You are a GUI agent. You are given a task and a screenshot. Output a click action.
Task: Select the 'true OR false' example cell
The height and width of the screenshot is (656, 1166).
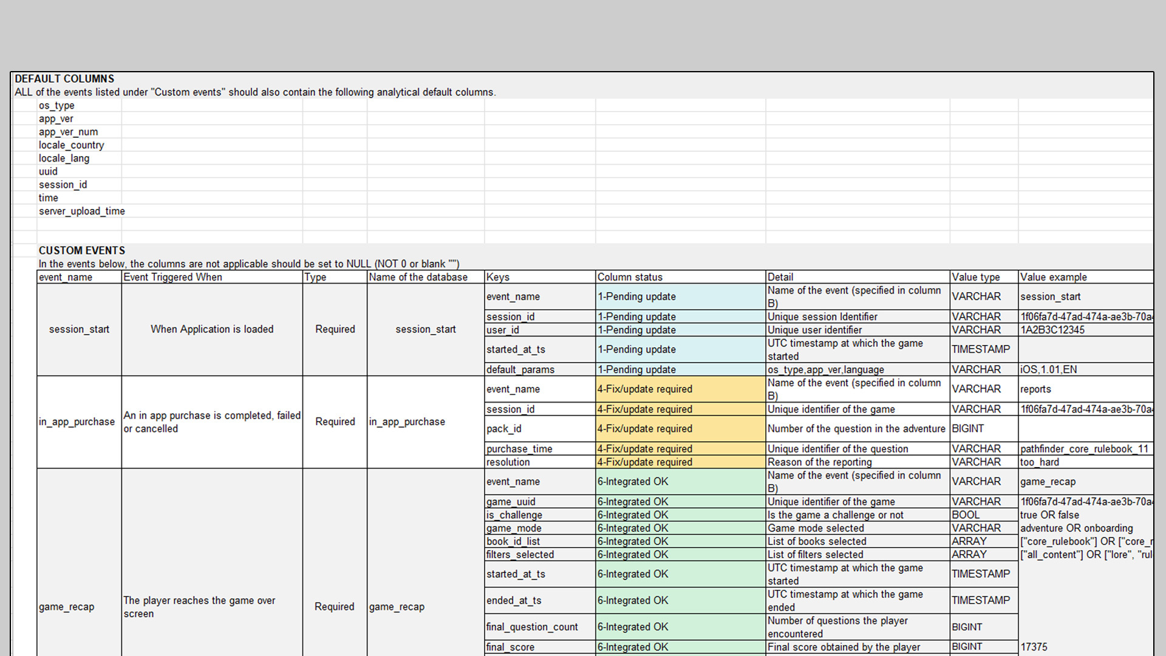pyautogui.click(x=1086, y=515)
